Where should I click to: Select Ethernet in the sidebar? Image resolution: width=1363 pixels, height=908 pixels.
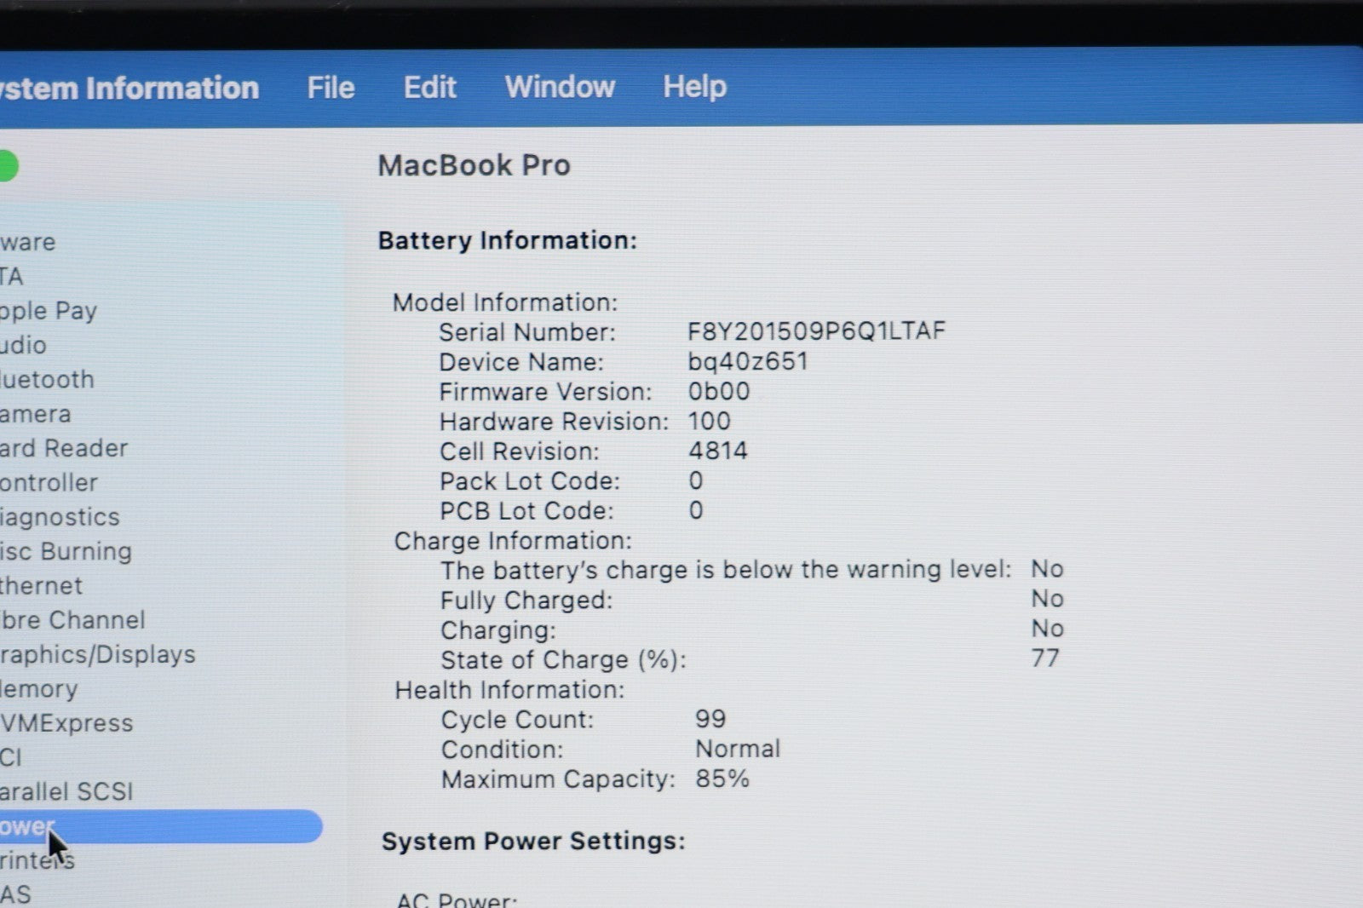point(42,586)
